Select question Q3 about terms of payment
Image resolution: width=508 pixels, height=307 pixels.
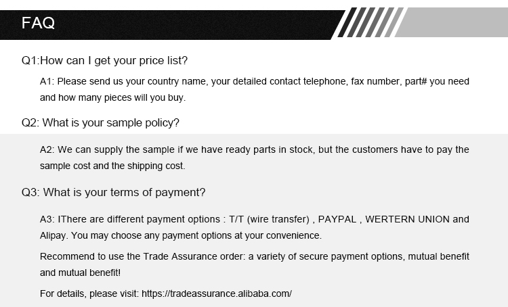[113, 191]
